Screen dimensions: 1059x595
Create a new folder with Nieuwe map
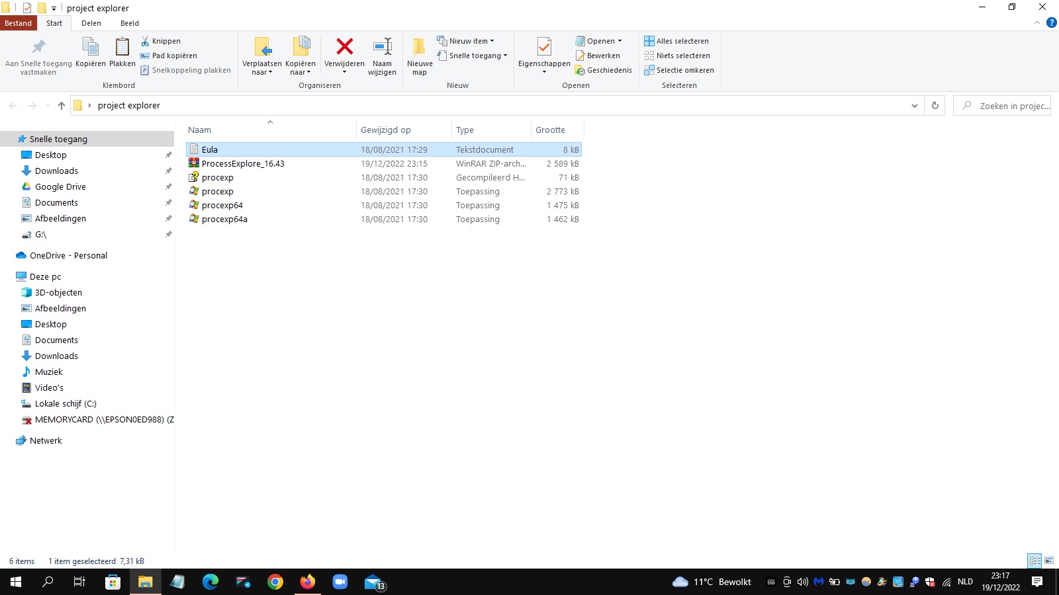pyautogui.click(x=420, y=56)
